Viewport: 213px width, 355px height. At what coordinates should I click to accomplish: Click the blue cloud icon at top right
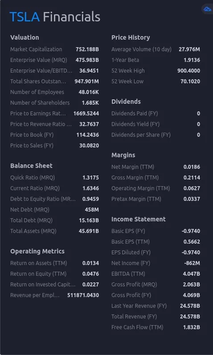[207, 9]
